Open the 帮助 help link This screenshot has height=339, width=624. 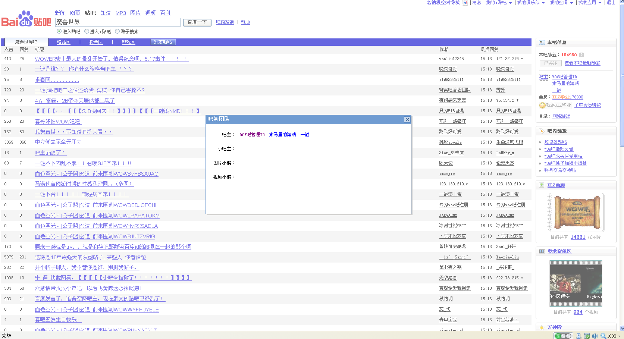coord(245,22)
